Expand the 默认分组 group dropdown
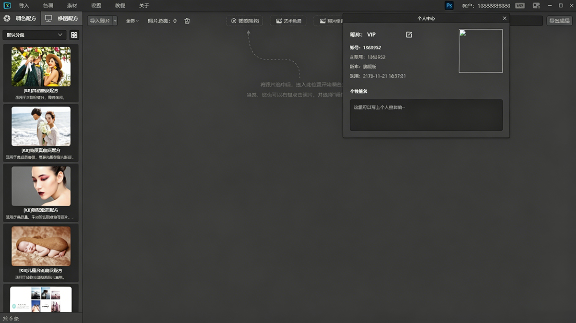The image size is (576, 323). 35,35
